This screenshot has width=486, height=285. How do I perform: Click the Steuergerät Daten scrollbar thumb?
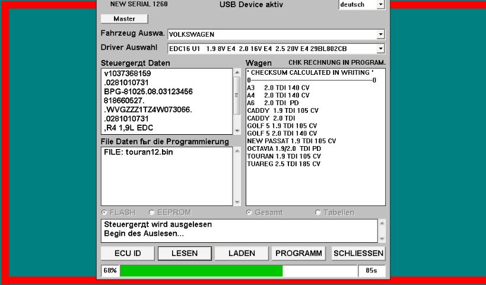point(237,95)
